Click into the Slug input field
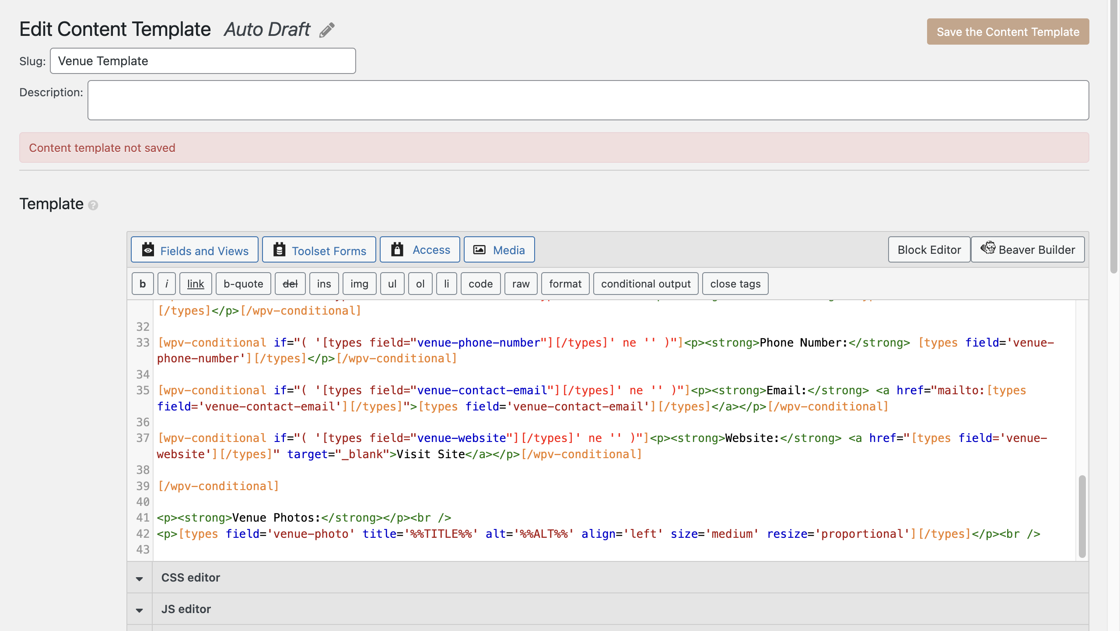Screen dimensions: 1120x631 coord(203,61)
